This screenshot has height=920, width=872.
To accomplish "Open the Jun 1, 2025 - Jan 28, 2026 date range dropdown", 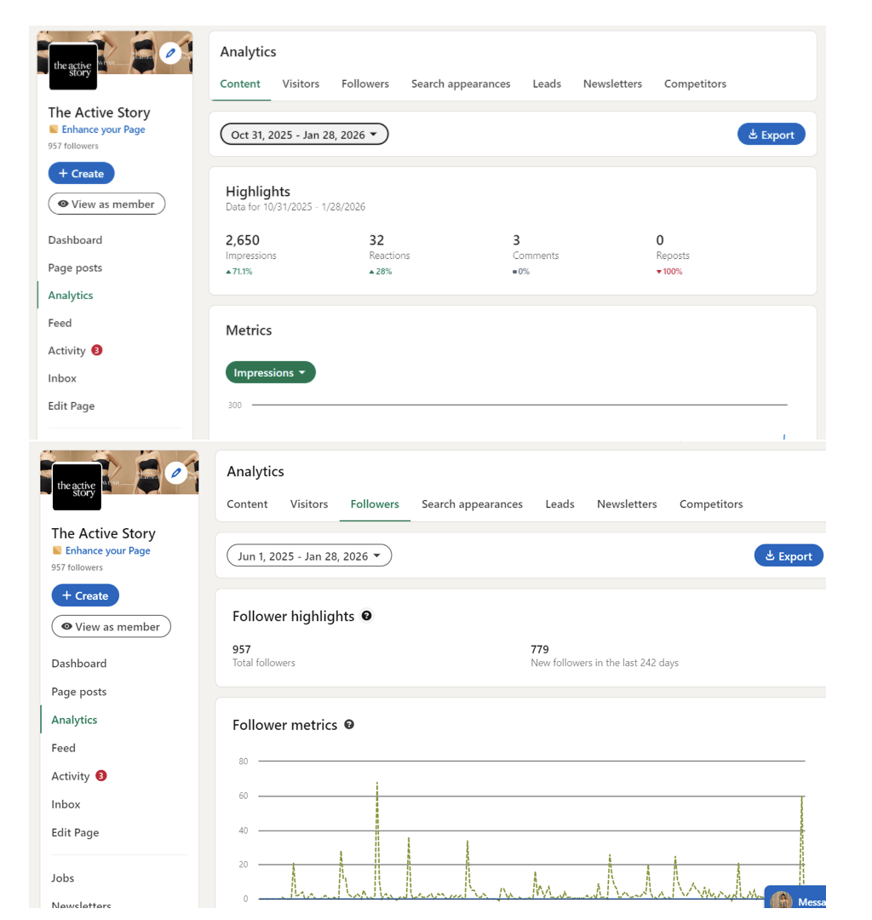I will coord(308,555).
